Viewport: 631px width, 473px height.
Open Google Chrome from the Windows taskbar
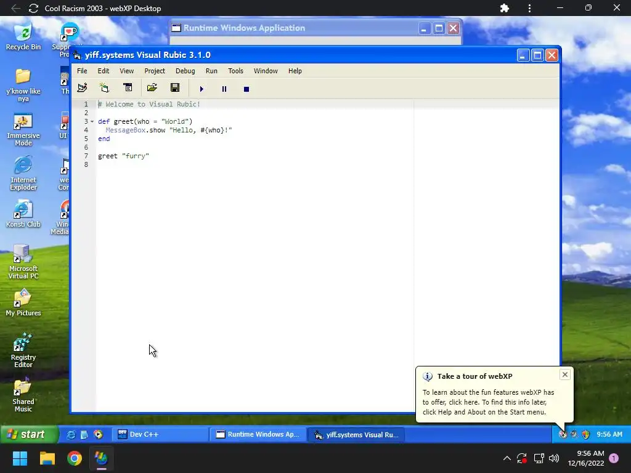[75, 458]
